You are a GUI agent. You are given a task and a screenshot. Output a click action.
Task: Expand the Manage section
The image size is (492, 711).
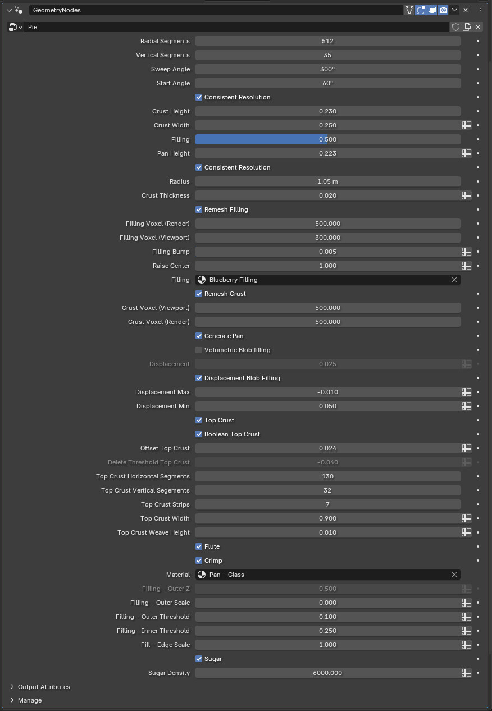12,700
